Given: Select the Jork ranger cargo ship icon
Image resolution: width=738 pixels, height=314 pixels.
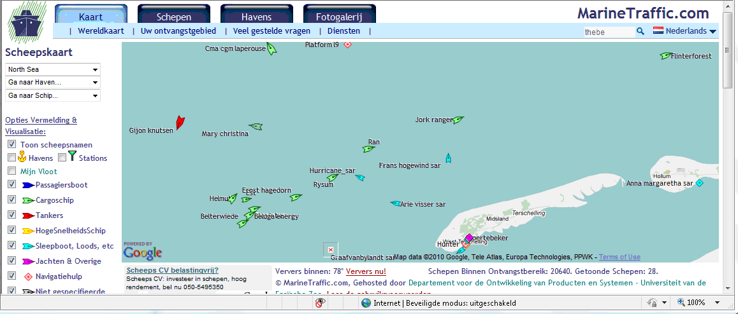Looking at the screenshot, I should click(x=458, y=119).
